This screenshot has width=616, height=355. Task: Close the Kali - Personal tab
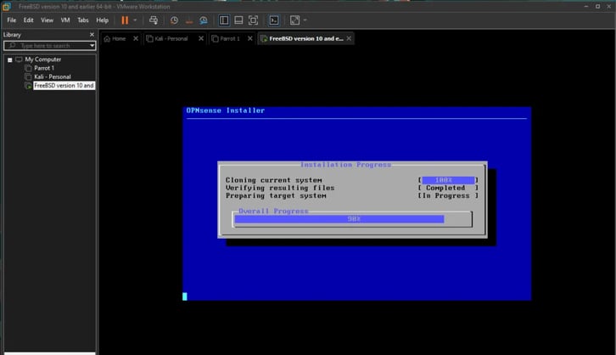pos(201,38)
